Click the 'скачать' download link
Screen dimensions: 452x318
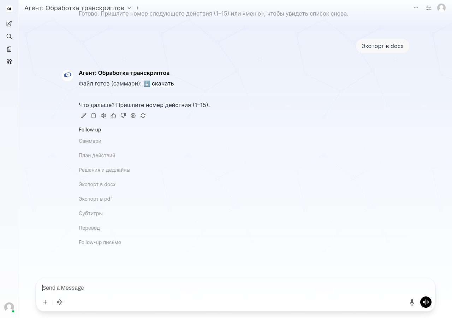pyautogui.click(x=159, y=84)
